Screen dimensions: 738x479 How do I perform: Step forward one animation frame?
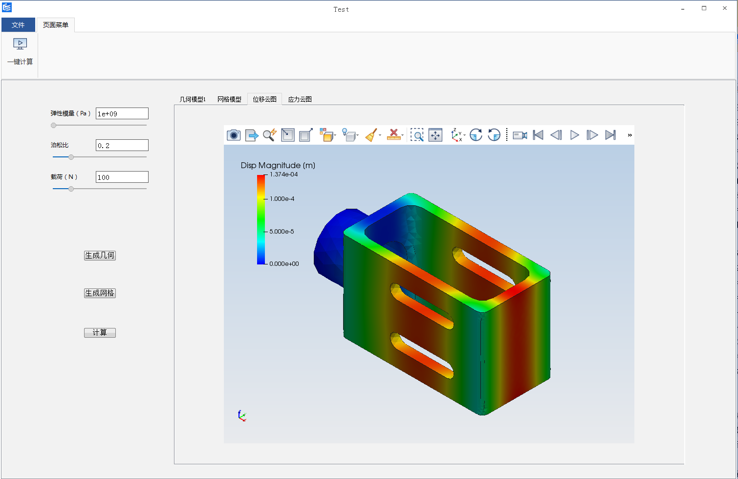pos(592,135)
